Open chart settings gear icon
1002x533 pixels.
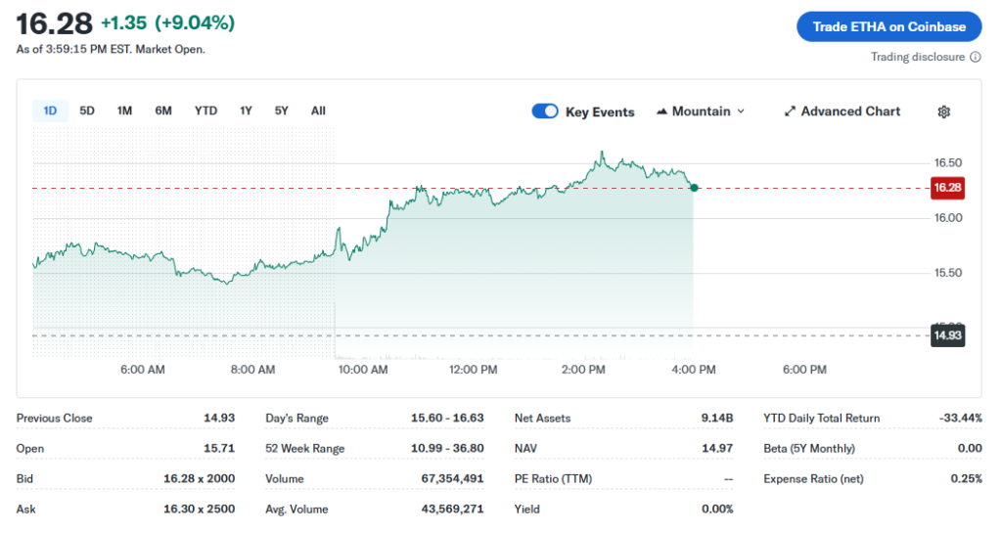click(x=943, y=111)
